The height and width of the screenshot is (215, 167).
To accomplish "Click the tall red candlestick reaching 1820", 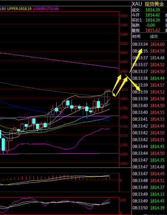I will tap(106, 97).
